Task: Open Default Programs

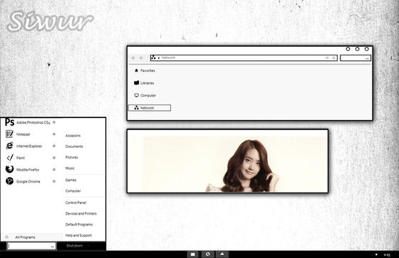Action: tap(79, 225)
